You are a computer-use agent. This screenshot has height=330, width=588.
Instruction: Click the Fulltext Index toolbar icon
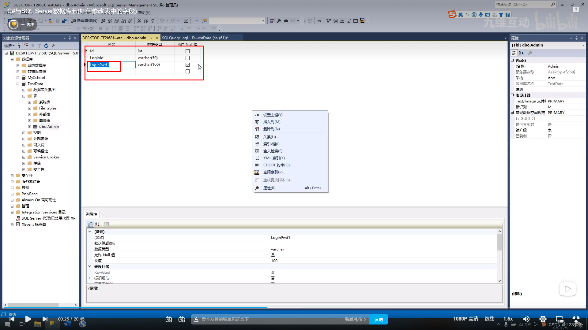click(x=342, y=21)
